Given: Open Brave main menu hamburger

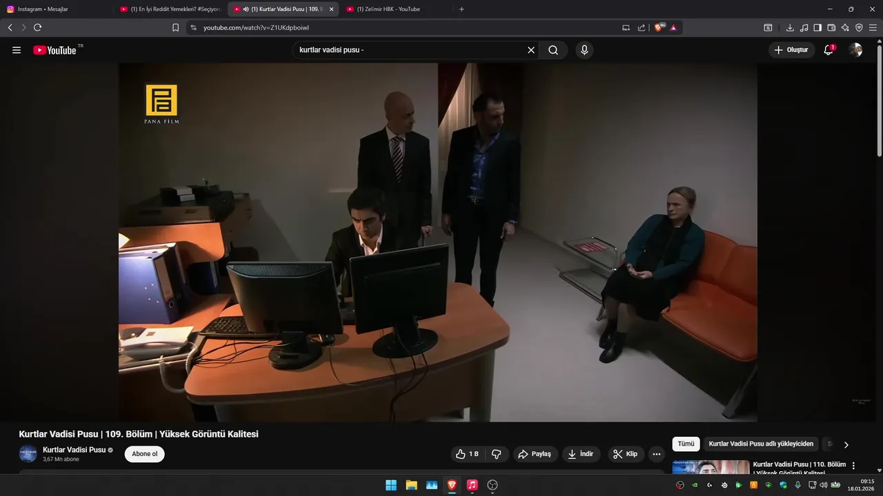Looking at the screenshot, I should point(873,28).
